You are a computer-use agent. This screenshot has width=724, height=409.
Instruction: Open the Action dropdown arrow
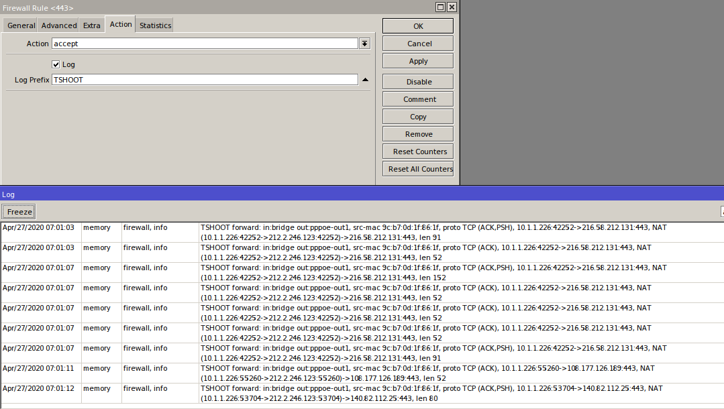[x=365, y=44]
